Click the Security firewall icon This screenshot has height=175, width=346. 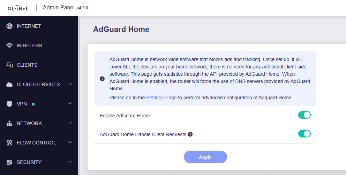(x=9, y=162)
